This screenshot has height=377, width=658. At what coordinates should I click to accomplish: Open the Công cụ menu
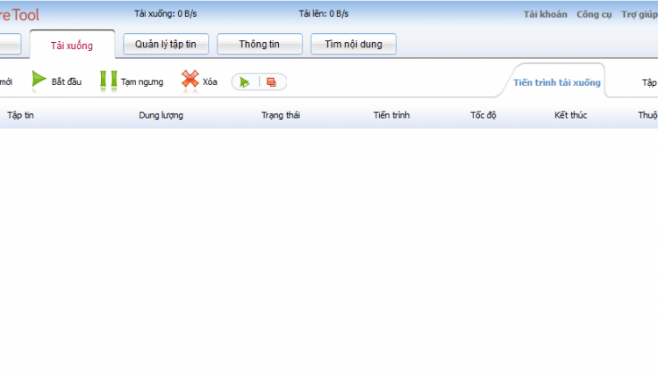coord(594,14)
